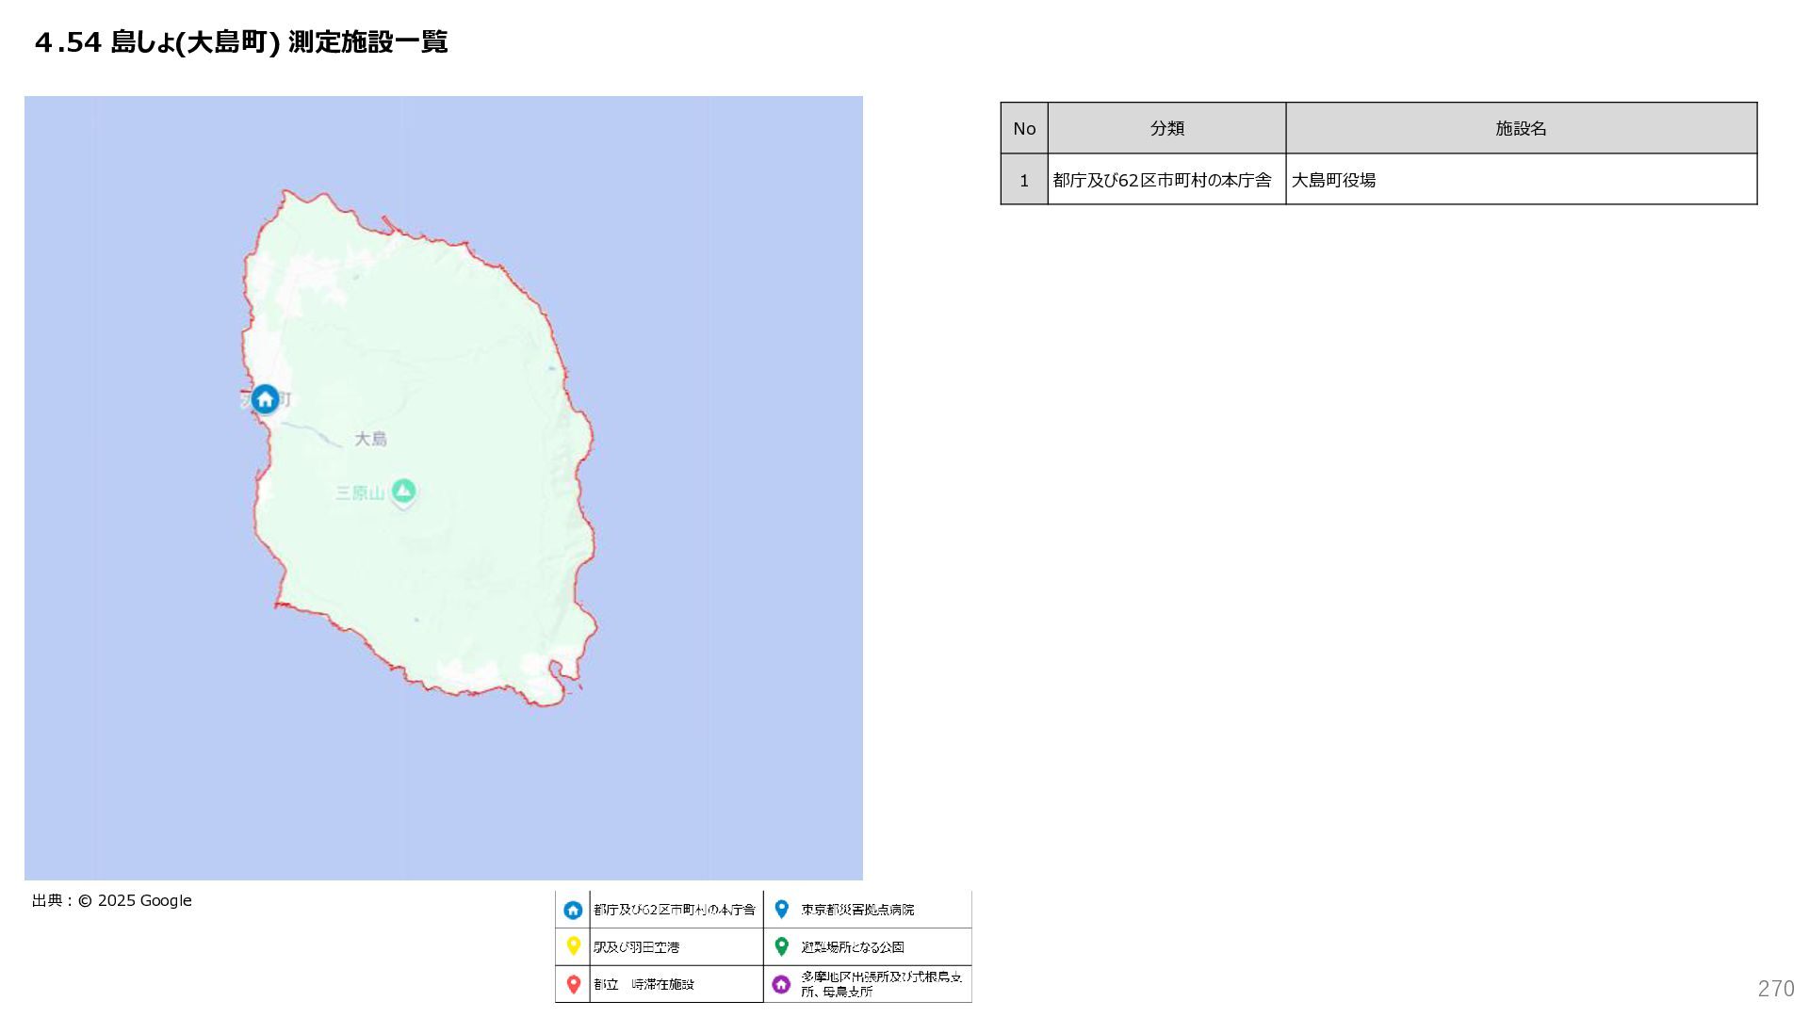Click the 出典 © 2025 Google attribution
Image resolution: width=1809 pixels, height=1017 pixels.
point(112,900)
